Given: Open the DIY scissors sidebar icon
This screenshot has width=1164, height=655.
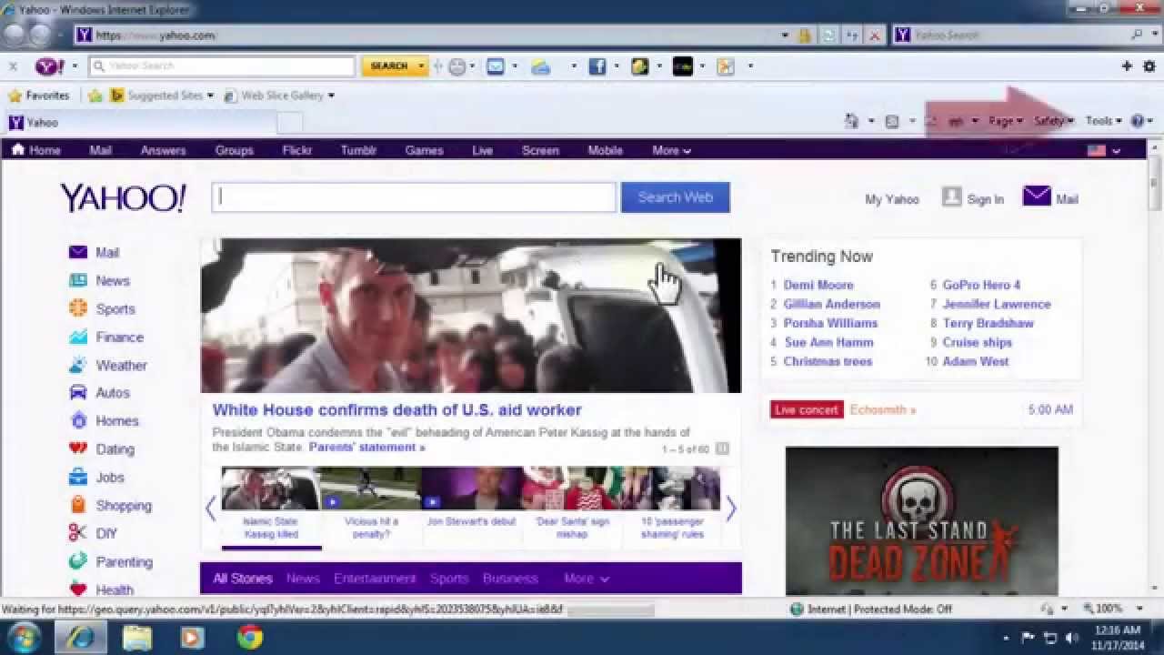Looking at the screenshot, I should click(78, 533).
